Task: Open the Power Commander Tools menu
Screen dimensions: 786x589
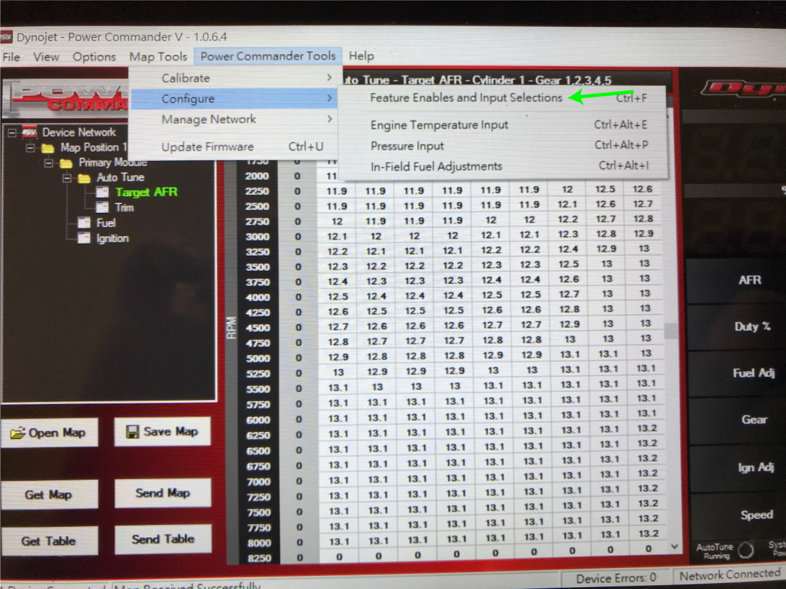Action: click(x=268, y=56)
